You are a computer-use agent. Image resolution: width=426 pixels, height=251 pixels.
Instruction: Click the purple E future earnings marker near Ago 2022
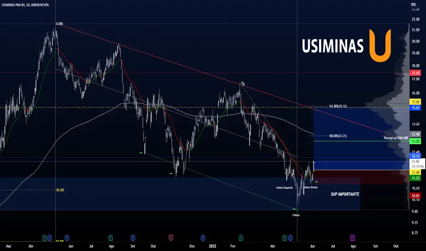pyautogui.click(x=352, y=238)
